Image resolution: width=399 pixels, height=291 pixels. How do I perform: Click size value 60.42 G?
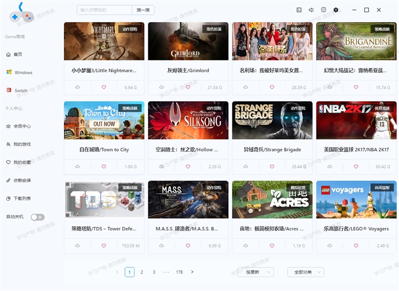pos(383,167)
